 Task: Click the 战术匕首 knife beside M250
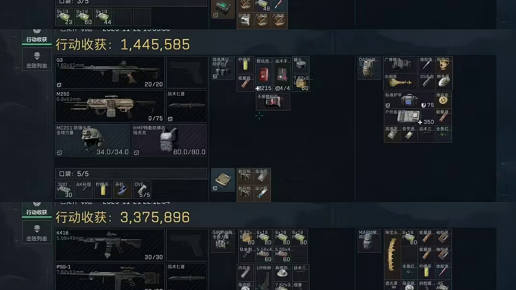pos(186,106)
